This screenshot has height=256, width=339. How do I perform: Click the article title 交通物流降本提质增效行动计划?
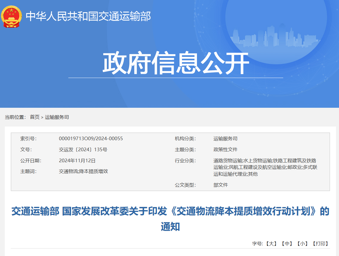tap(170, 219)
